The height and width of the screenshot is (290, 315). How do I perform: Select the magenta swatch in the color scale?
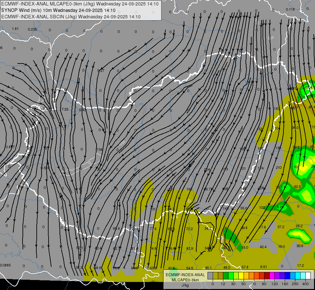272,276
